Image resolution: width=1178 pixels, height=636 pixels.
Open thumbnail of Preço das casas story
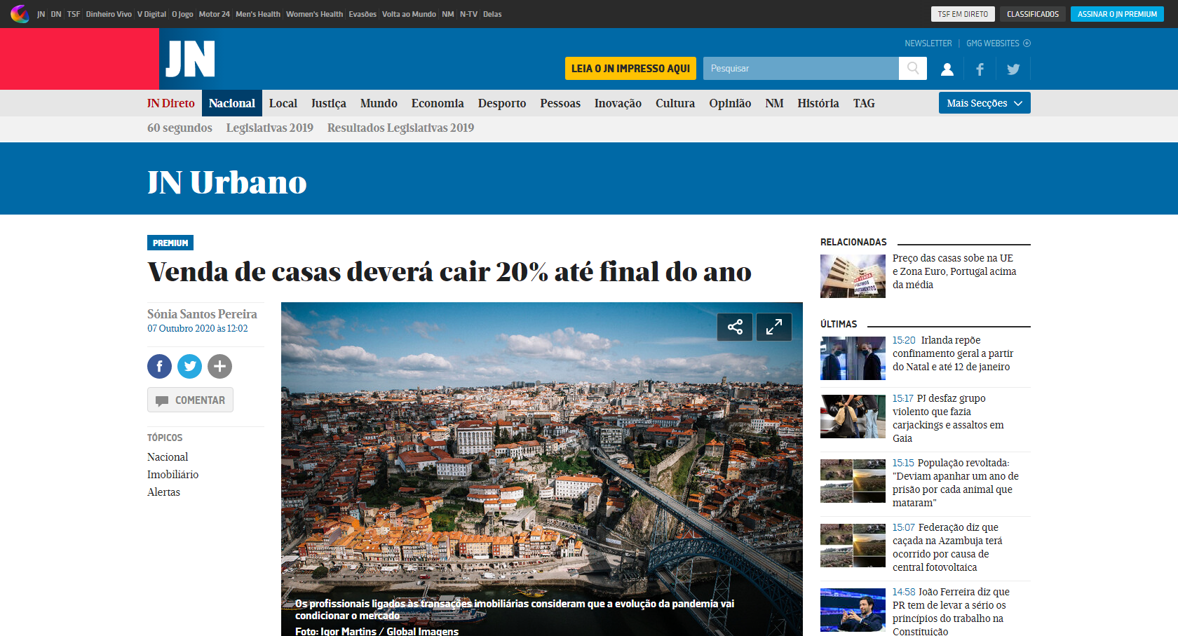(853, 276)
